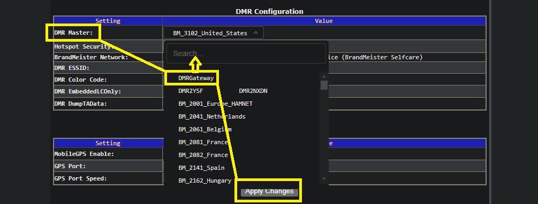Screen dimensions: 538x204
Task: Click the DMR DumpTAData: label
Action: (81, 104)
